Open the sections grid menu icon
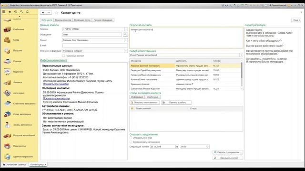Image resolution: width=305 pixels, height=171 pixels. pos(4,12)
